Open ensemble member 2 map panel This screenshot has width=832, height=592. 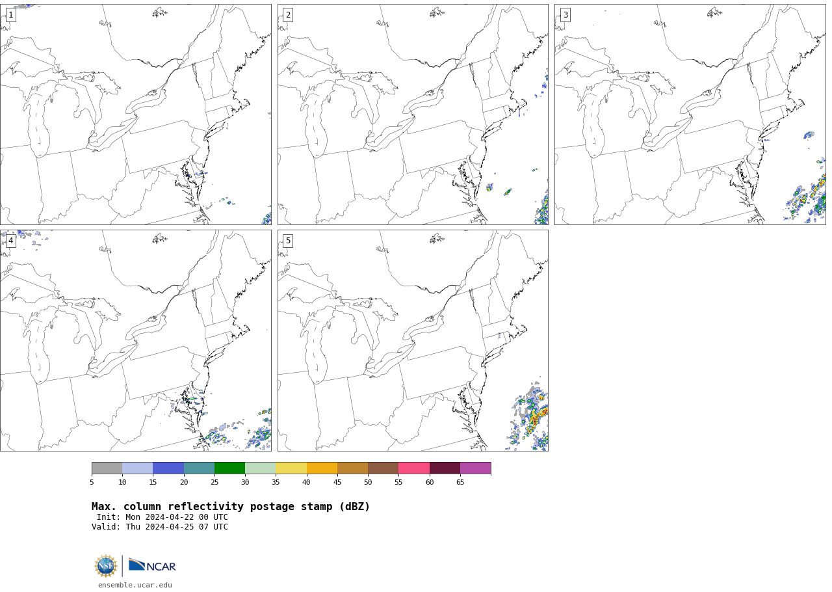pos(413,114)
